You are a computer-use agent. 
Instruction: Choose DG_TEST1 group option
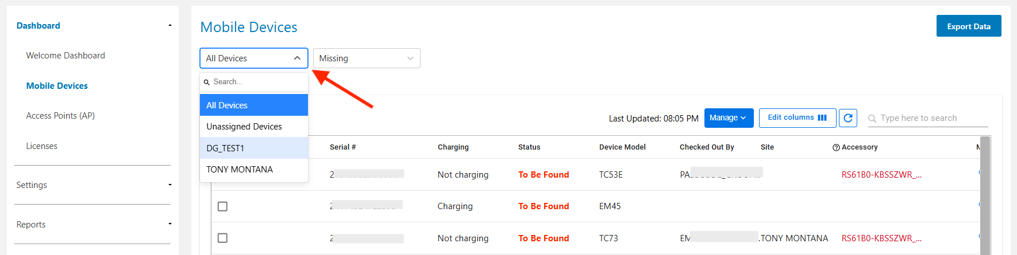pyautogui.click(x=225, y=148)
